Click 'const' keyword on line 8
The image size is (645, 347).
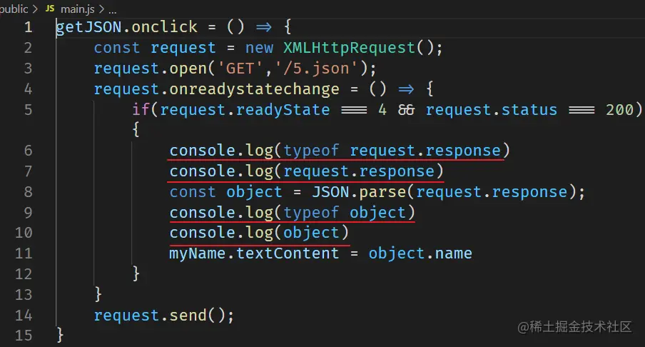[193, 192]
